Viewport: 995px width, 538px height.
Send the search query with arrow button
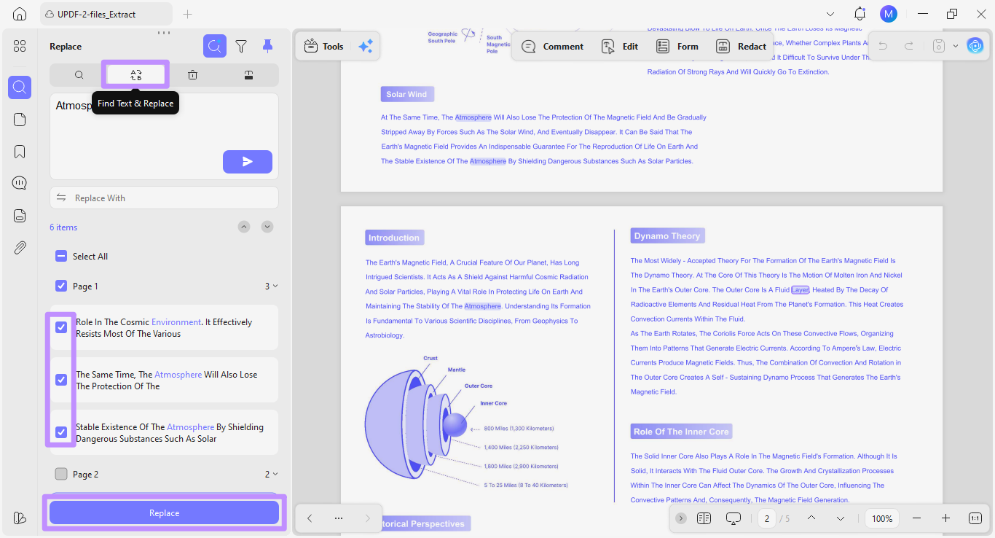[248, 162]
